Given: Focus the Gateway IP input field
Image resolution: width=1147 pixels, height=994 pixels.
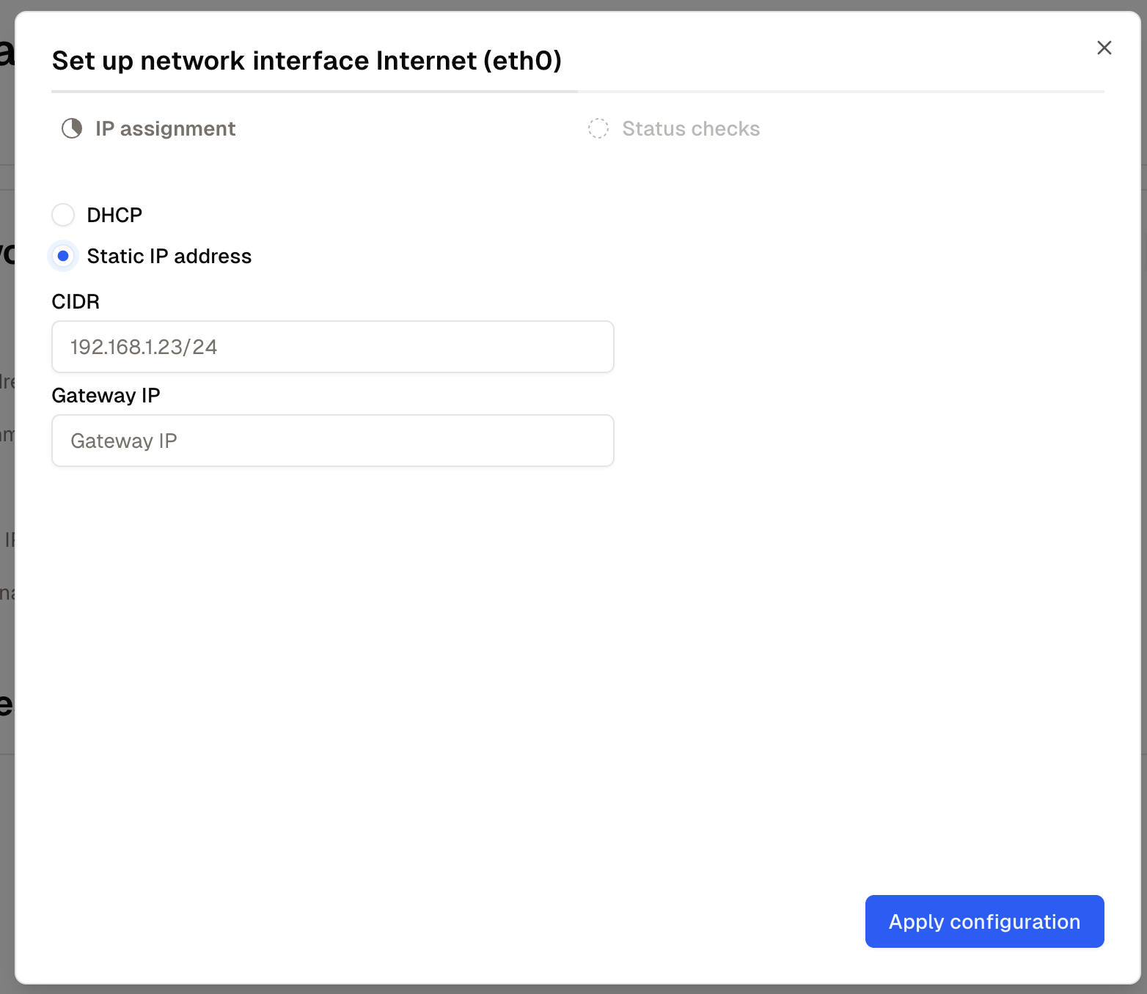Looking at the screenshot, I should coord(333,441).
